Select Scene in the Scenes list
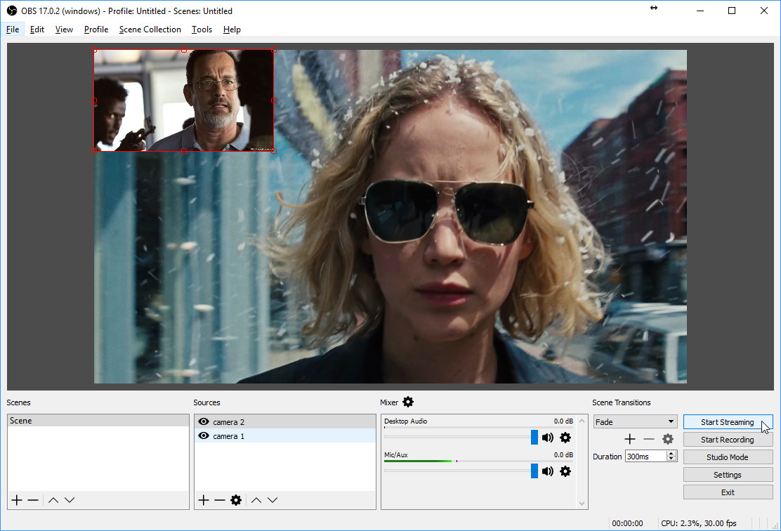Screen dimensions: 781x531 point(98,421)
